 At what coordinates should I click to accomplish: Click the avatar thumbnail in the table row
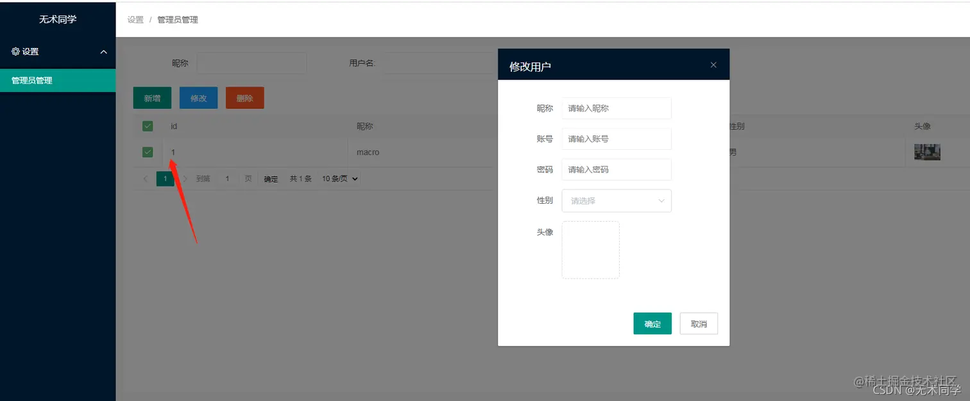coord(926,152)
